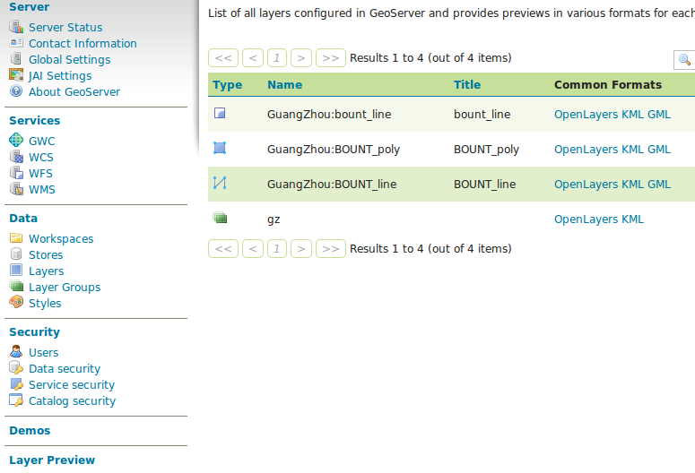Click the Server Status chart icon
695x473 pixels.
tap(16, 27)
